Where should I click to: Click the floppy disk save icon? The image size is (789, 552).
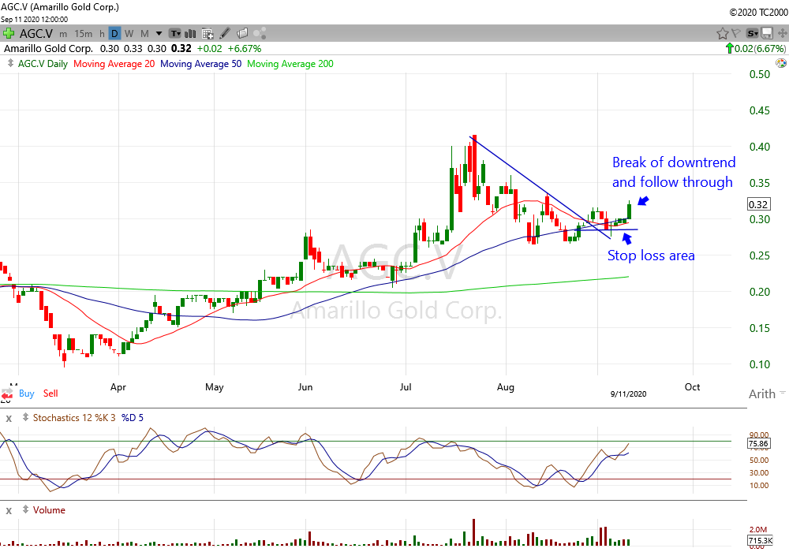pos(767,34)
